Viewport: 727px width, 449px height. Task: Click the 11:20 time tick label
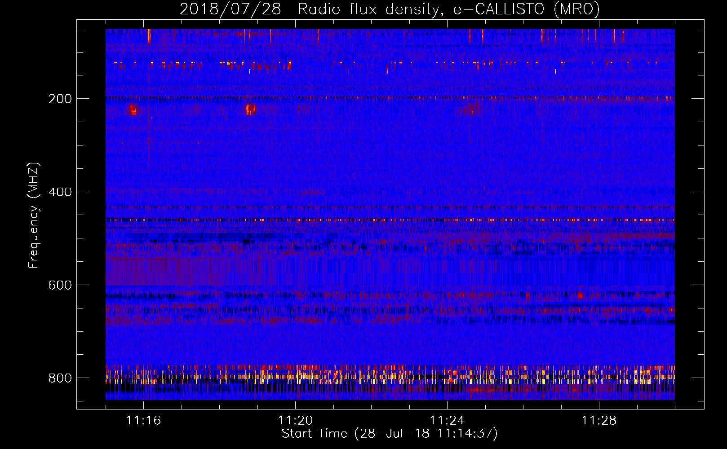[296, 421]
